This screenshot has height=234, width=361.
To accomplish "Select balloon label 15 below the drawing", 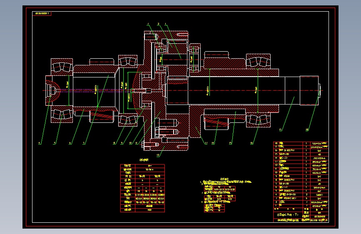I will tap(230, 143).
